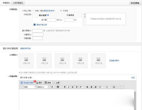
Task: Click the editor scrollbar up arrow
Action: pos(135,91)
